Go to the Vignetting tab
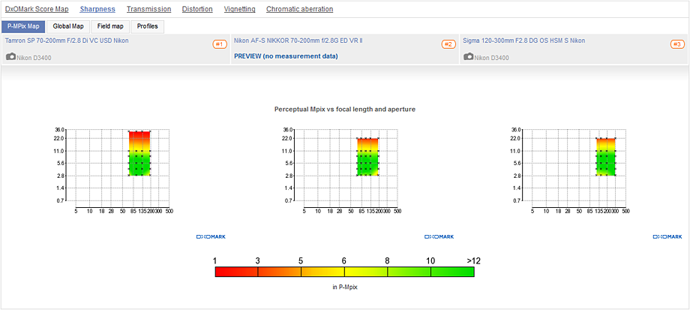Image resolution: width=690 pixels, height=310 pixels. [239, 9]
